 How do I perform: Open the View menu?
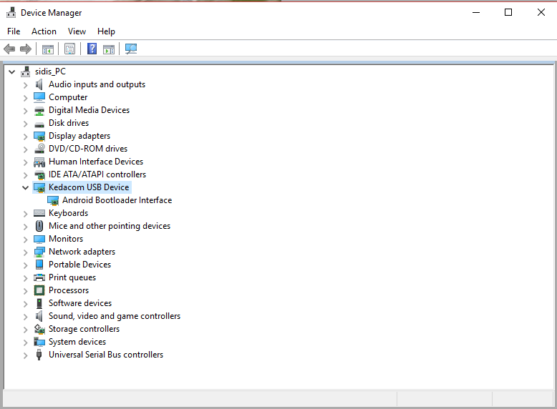77,31
